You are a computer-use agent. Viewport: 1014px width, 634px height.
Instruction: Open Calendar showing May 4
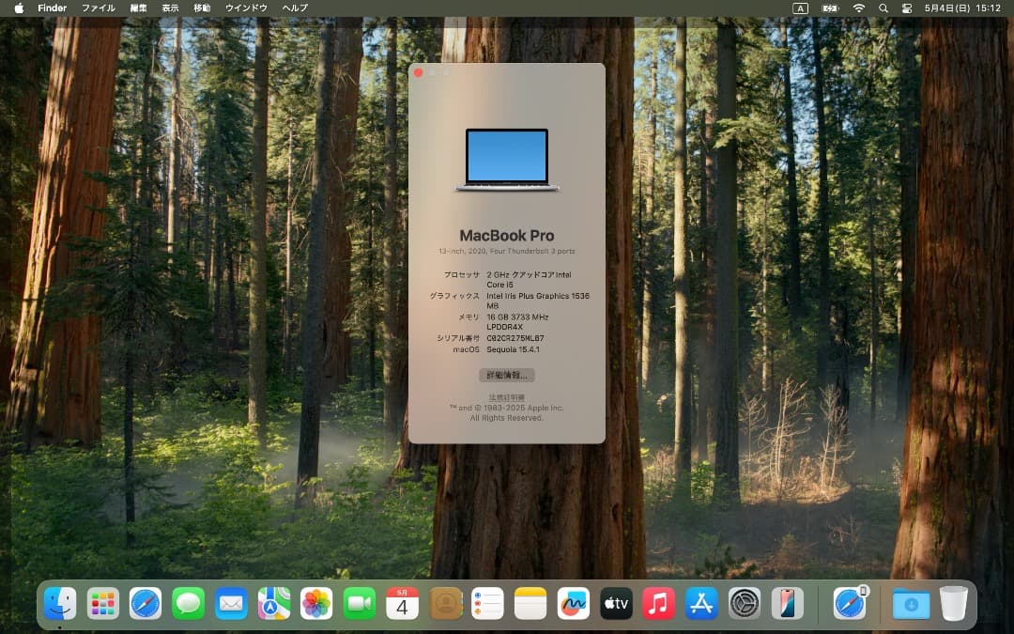pos(400,604)
